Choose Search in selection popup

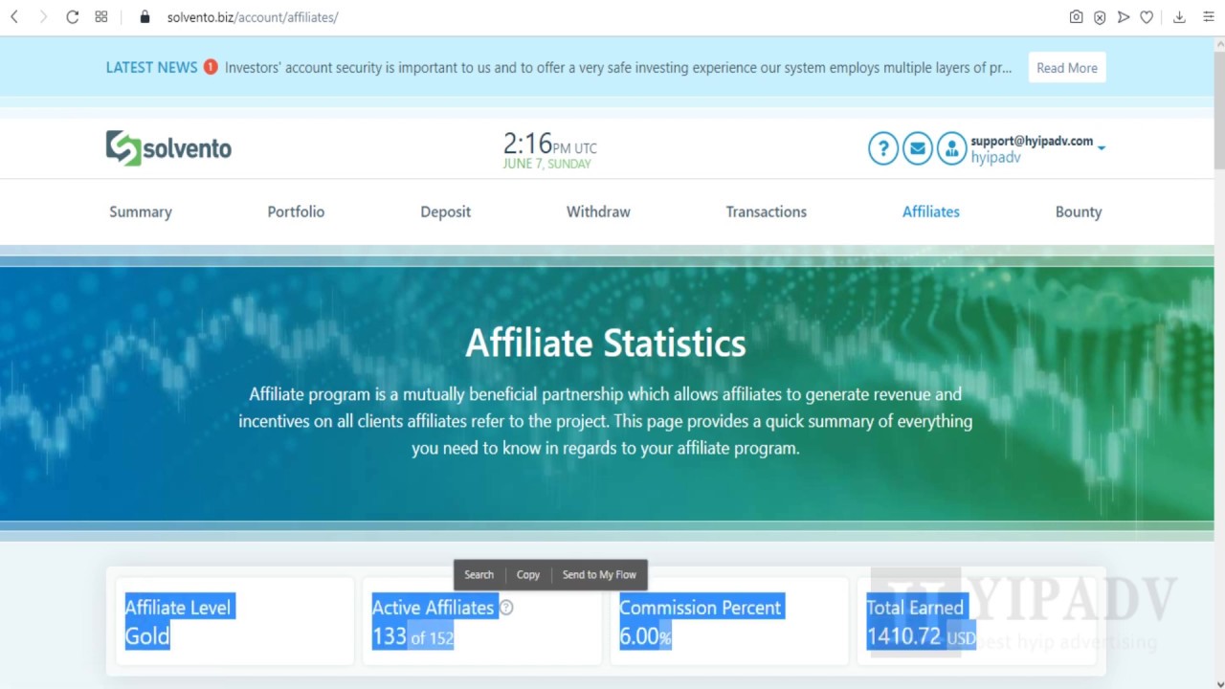click(479, 575)
